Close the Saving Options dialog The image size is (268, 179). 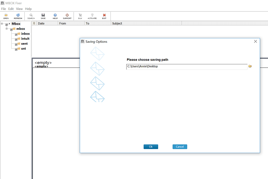point(255,41)
